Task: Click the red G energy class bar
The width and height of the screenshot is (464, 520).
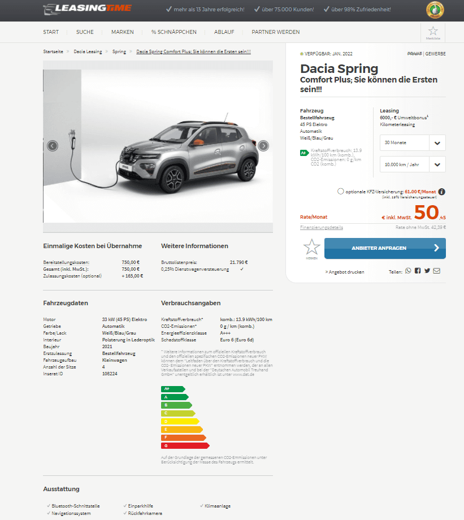Action: [185, 446]
